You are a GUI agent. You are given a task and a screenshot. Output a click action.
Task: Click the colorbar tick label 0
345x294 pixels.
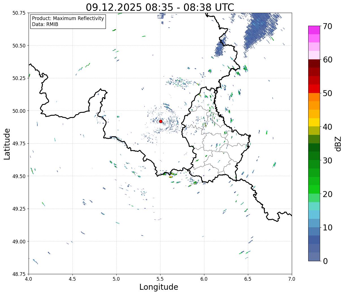[x=325, y=261]
